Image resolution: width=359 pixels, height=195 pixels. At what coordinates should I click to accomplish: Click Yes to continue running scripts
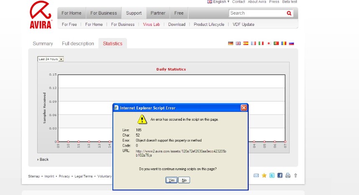171,180
